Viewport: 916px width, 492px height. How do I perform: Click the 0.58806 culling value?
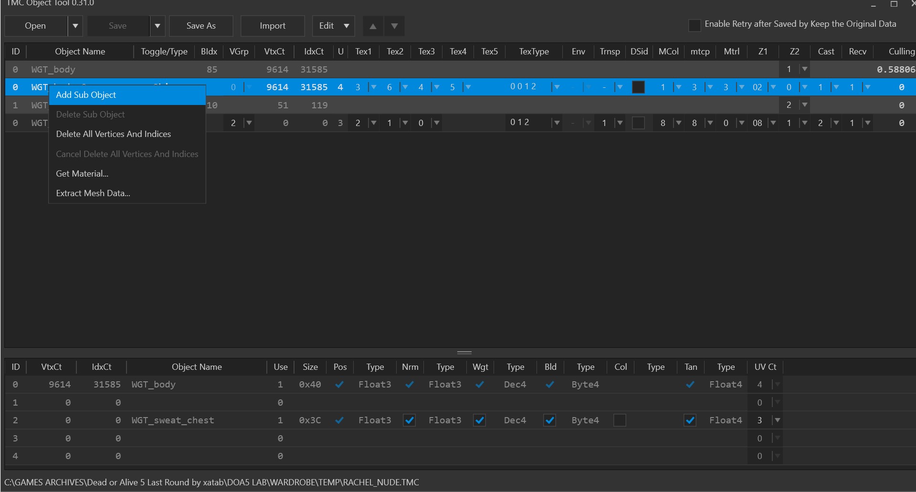[895, 70]
